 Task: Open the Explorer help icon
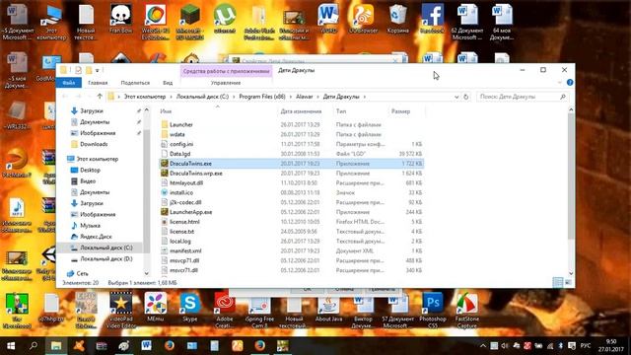coord(570,83)
